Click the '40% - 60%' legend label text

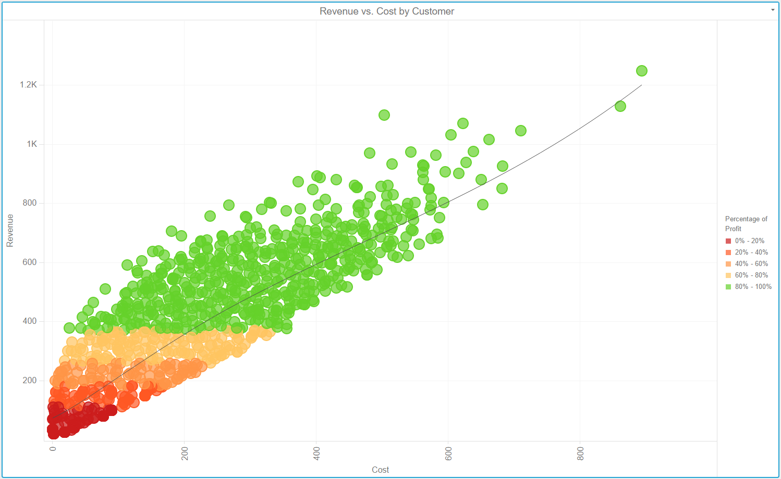(x=751, y=264)
